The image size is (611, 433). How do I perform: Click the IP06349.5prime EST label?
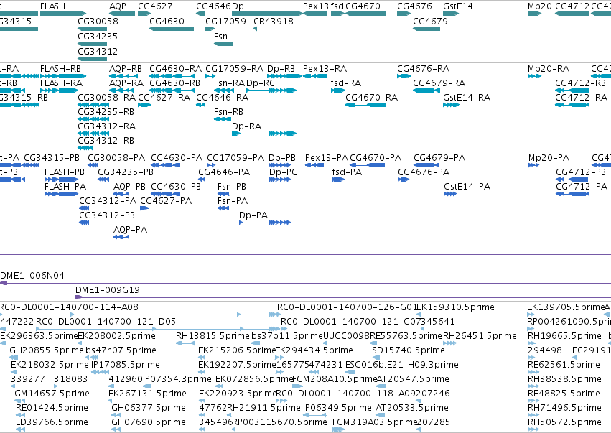tap(337, 408)
